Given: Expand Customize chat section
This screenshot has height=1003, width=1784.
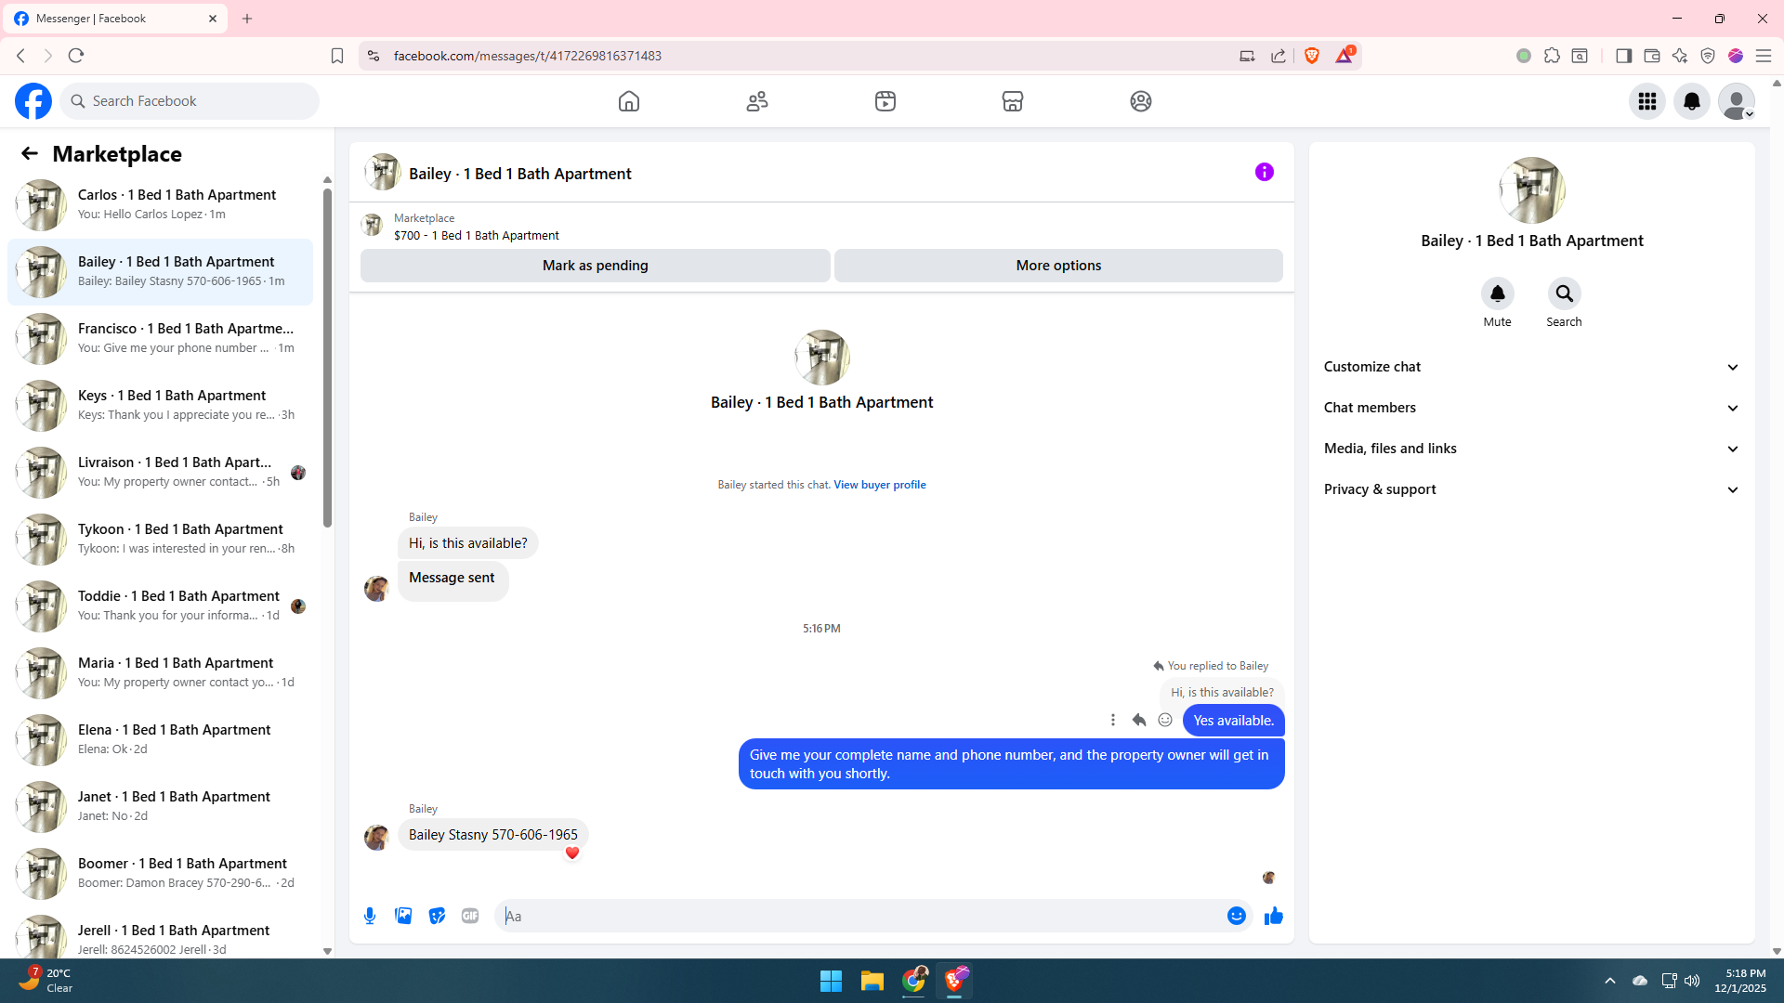Looking at the screenshot, I should click(x=1531, y=367).
